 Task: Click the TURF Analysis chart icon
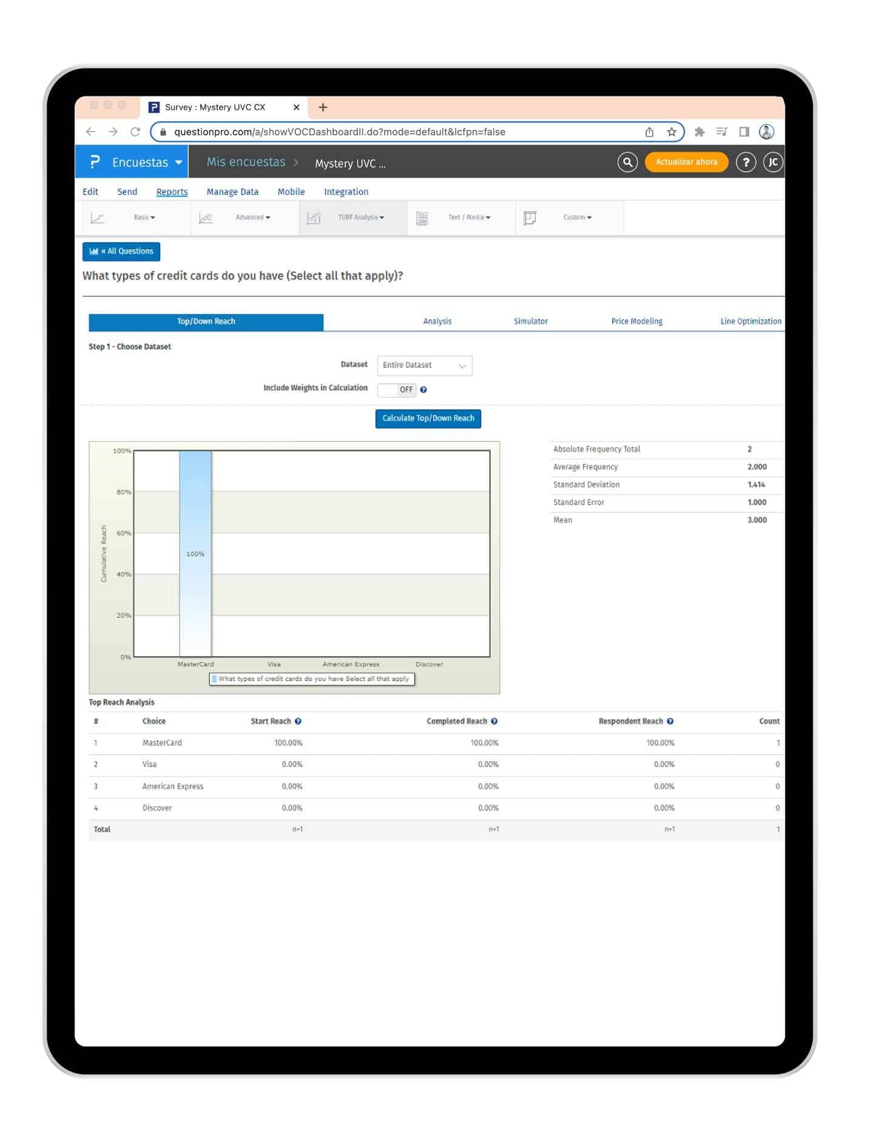click(314, 218)
